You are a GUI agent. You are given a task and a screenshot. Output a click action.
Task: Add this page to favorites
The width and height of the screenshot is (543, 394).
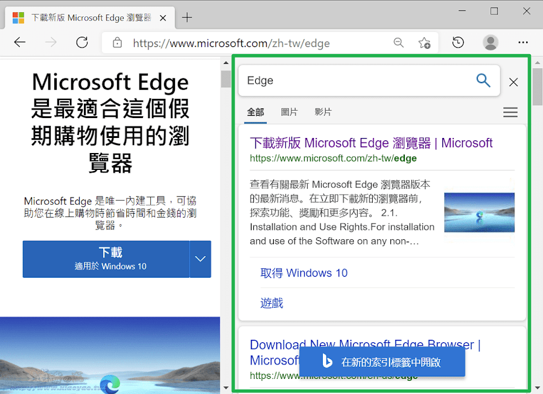click(424, 43)
